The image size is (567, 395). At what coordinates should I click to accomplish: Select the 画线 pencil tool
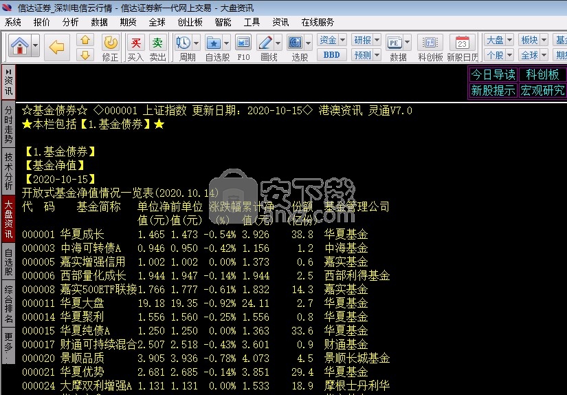point(265,43)
